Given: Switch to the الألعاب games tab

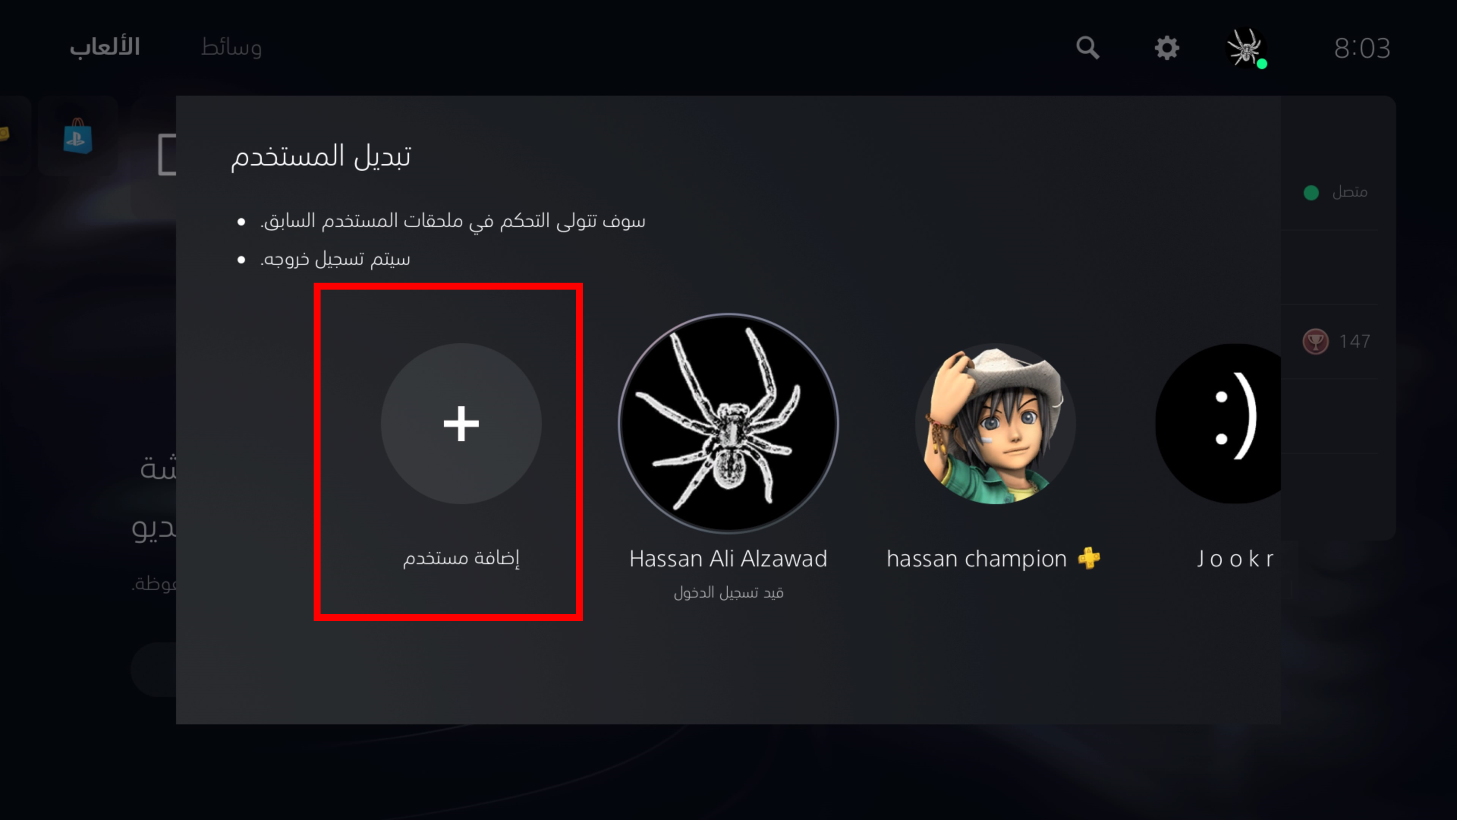Looking at the screenshot, I should pyautogui.click(x=105, y=47).
